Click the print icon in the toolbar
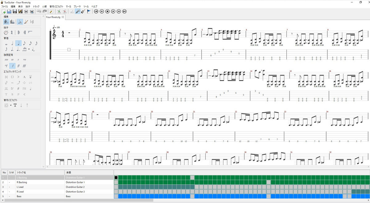370x203 pixels. 26,11
